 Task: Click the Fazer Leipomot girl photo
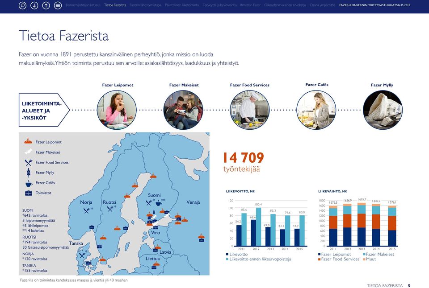click(117, 110)
